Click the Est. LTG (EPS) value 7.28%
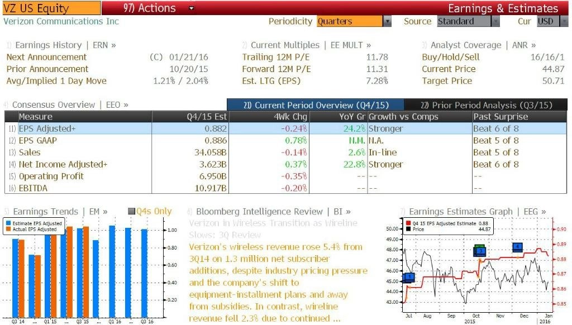 377,81
